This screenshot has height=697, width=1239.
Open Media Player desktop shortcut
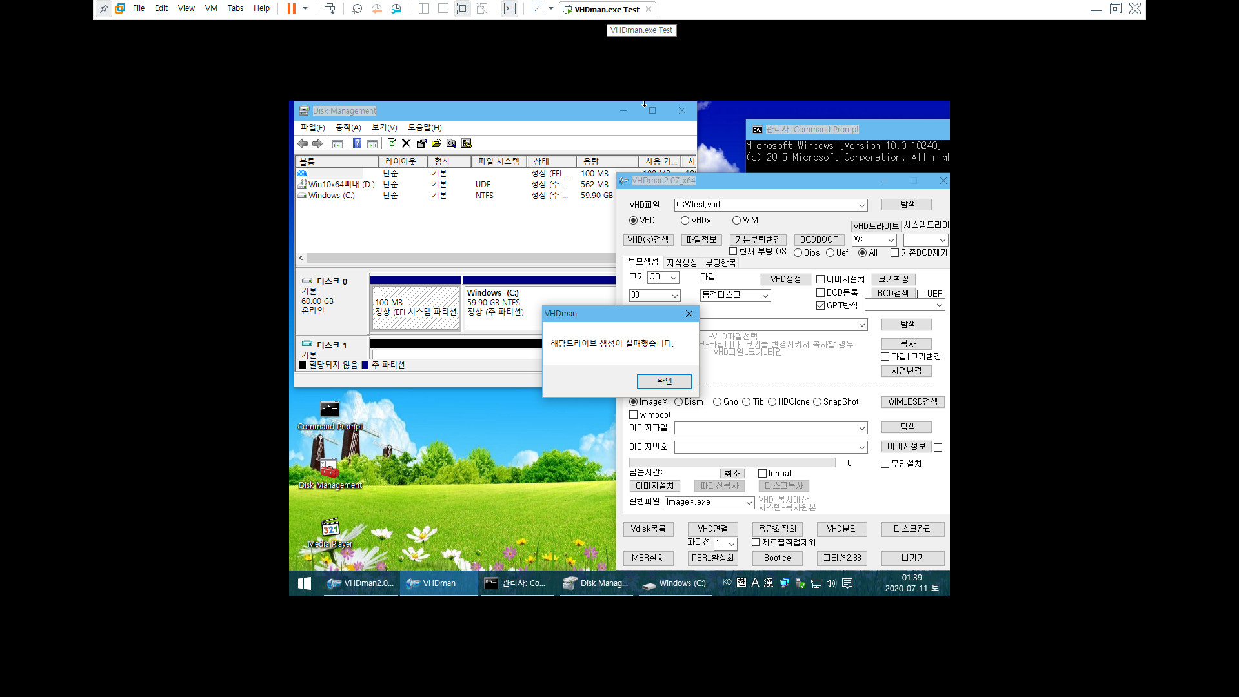tap(330, 533)
